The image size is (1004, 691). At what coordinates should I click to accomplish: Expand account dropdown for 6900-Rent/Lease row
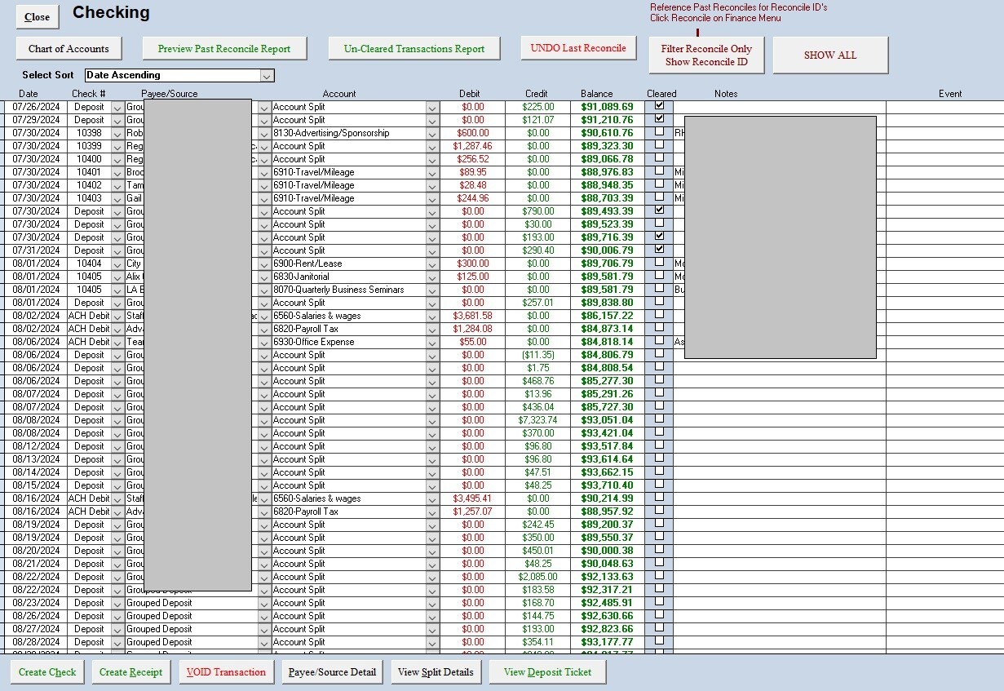click(432, 264)
